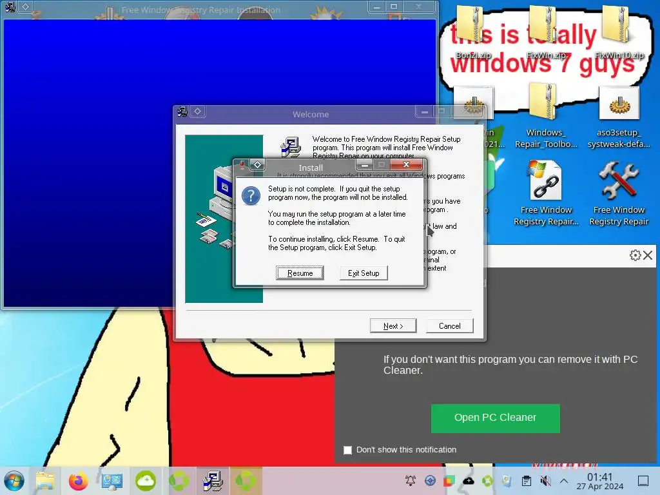Click the diamond pin button on the Install title bar
This screenshot has height=495, width=660.
coord(258,165)
